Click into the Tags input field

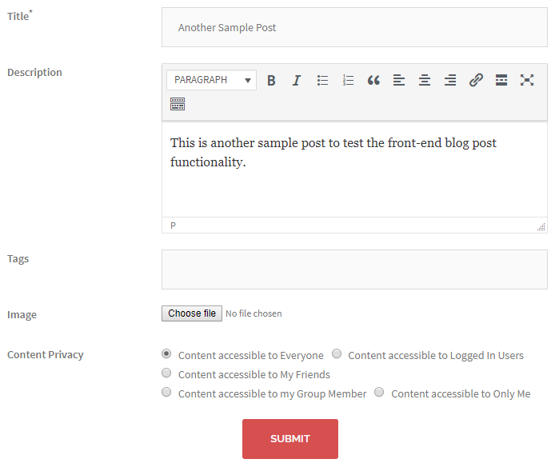click(x=354, y=269)
